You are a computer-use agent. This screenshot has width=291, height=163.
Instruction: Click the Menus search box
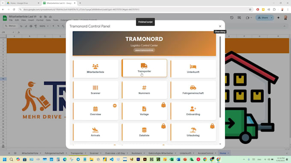(11, 26)
